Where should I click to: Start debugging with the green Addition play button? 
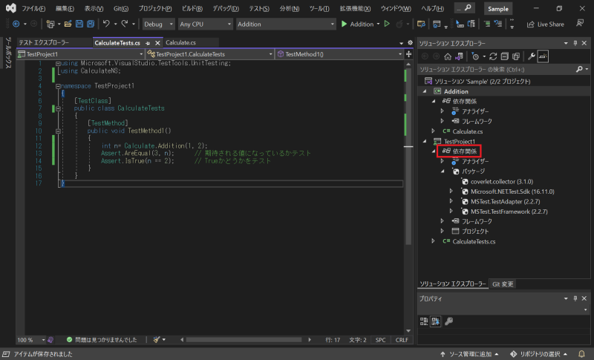tap(357, 24)
